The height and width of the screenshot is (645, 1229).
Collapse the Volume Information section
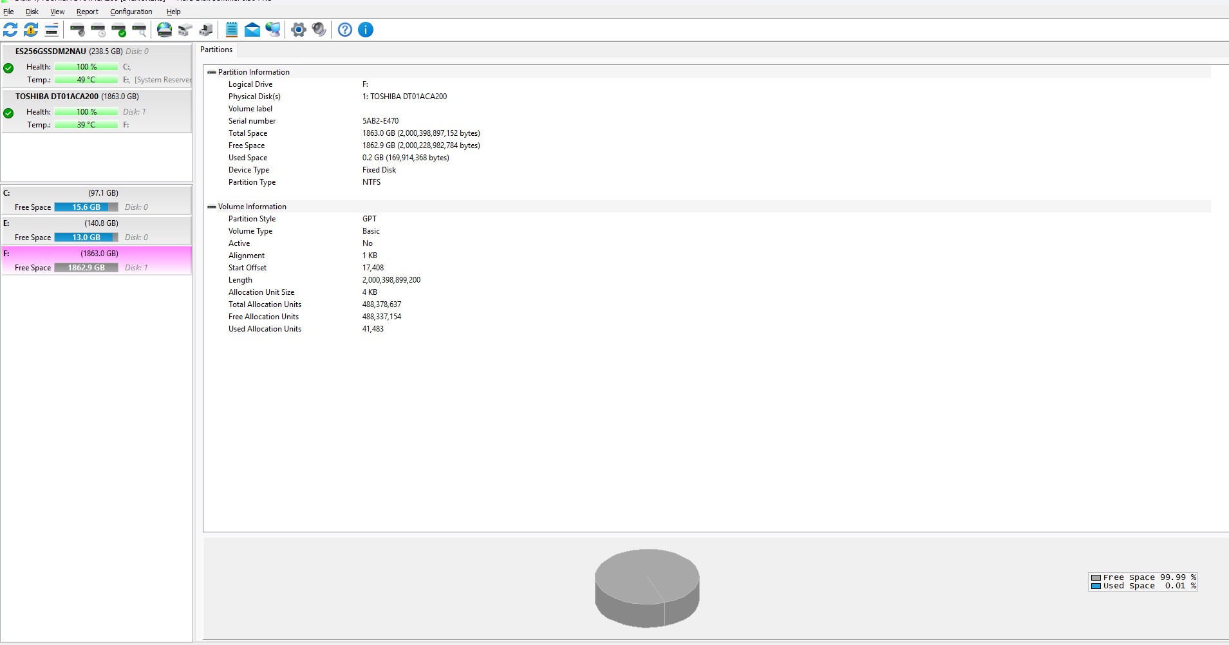pos(212,207)
